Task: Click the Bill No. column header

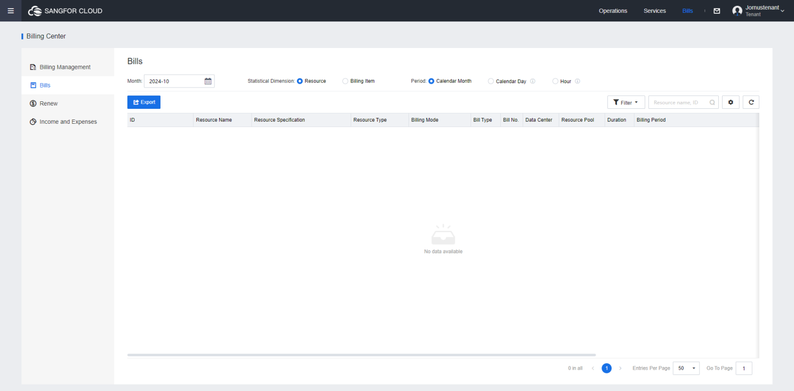Action: [x=511, y=120]
